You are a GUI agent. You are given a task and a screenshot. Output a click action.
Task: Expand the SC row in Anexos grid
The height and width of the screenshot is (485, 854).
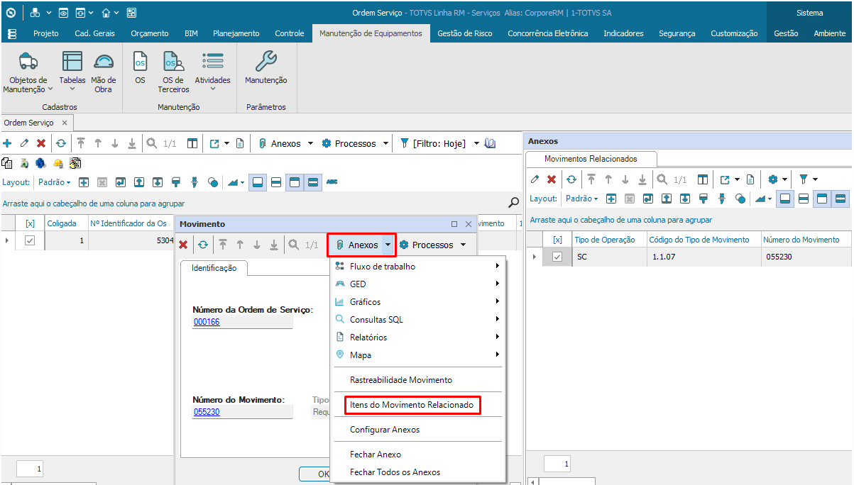(534, 257)
